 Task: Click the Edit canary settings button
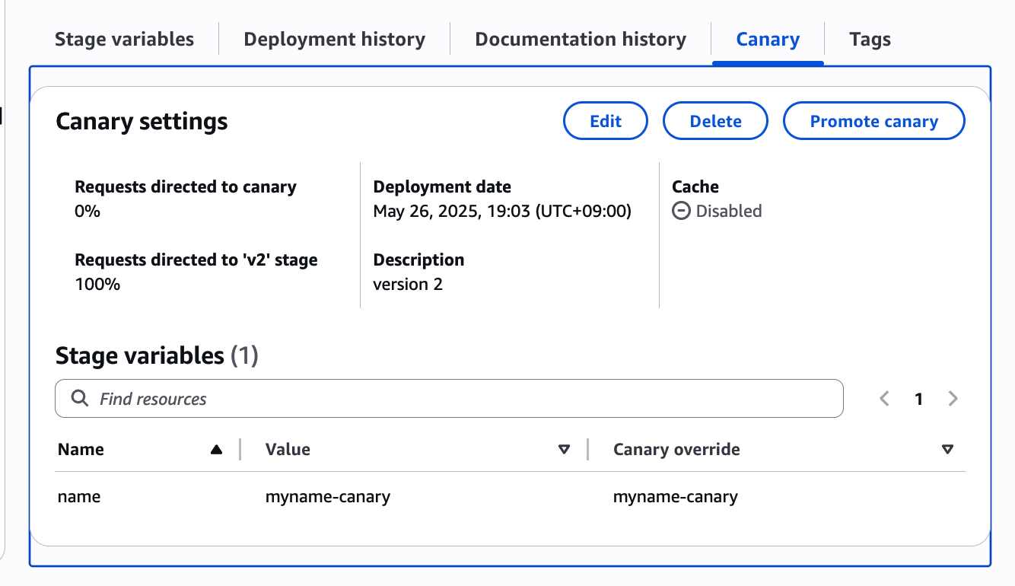[x=606, y=121]
